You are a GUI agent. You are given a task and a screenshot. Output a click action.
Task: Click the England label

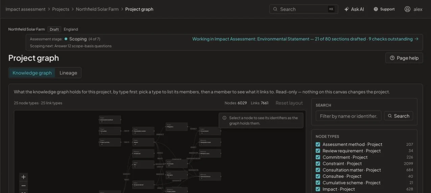[71, 29]
